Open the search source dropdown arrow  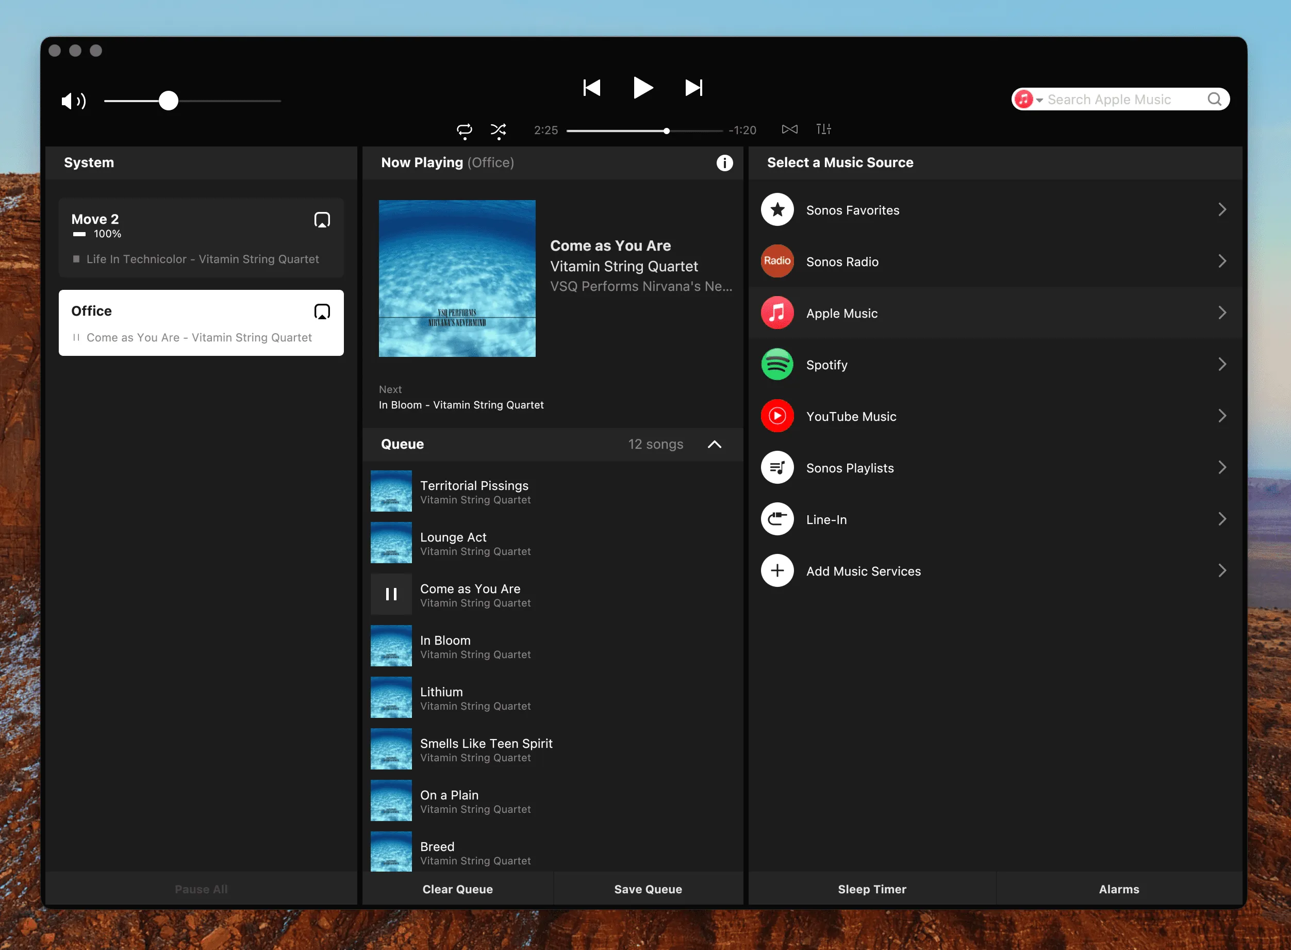(x=1039, y=100)
